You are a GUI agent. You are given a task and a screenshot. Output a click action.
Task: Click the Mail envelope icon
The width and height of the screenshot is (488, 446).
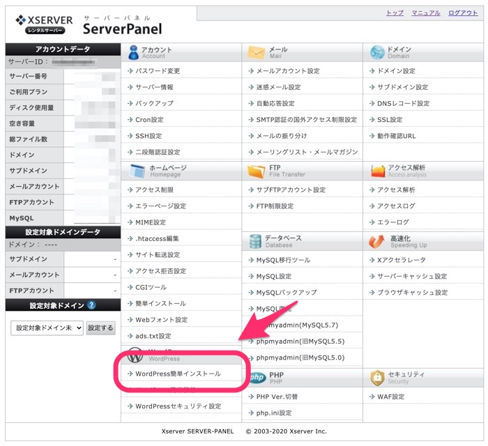(256, 52)
